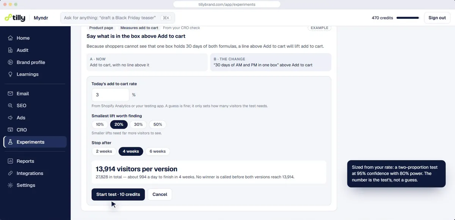Screen dimensions: 455x220
Task: Go to the Audit section
Action: [x=35, y=50]
